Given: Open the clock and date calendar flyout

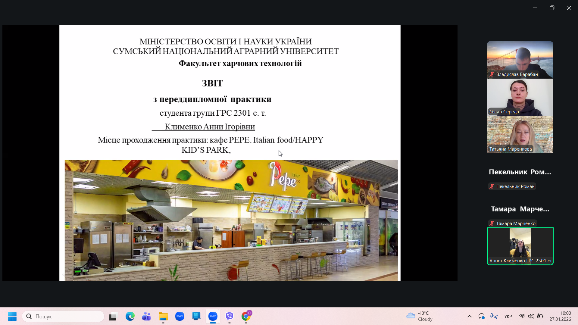Looking at the screenshot, I should pos(560,316).
